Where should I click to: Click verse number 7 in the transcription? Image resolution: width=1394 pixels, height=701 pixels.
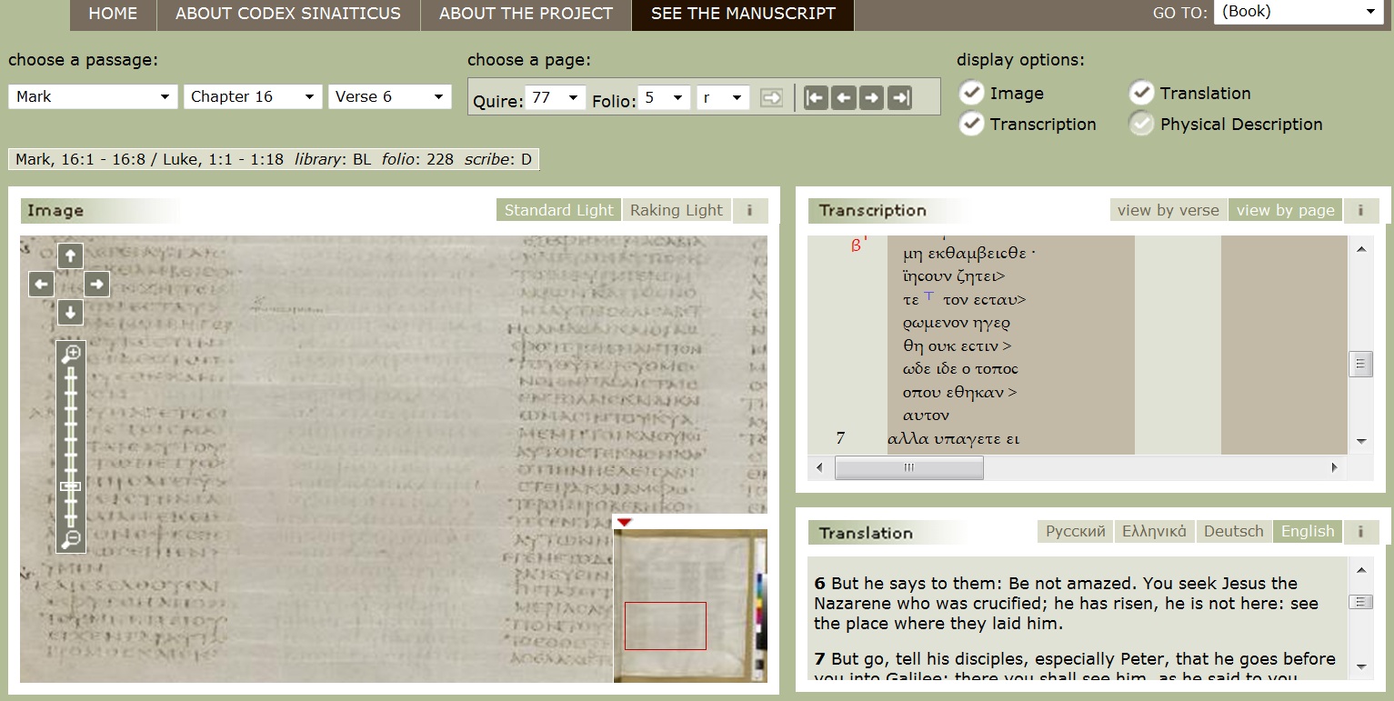point(840,438)
